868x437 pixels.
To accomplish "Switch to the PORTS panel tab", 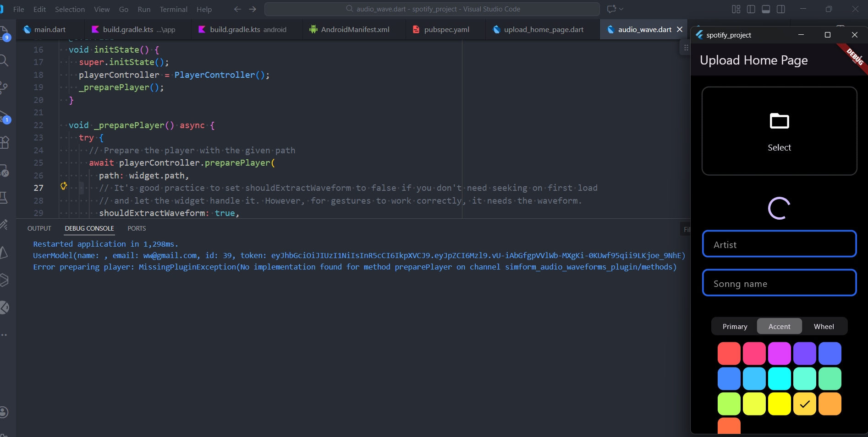I will [137, 228].
